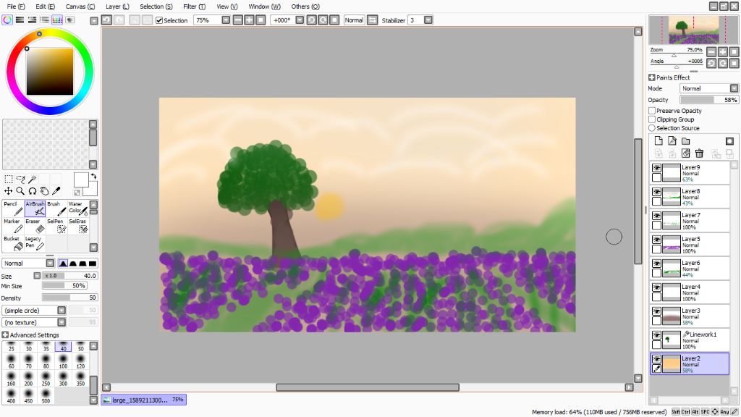Hide Linework1 with its eye icon
This screenshot has height=417, width=741.
coord(656,335)
